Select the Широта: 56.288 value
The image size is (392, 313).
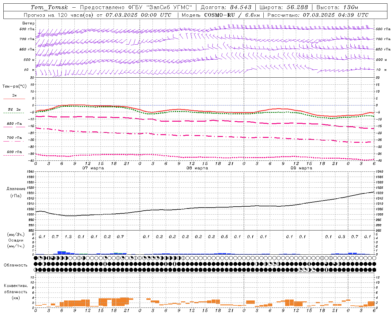[284, 7]
